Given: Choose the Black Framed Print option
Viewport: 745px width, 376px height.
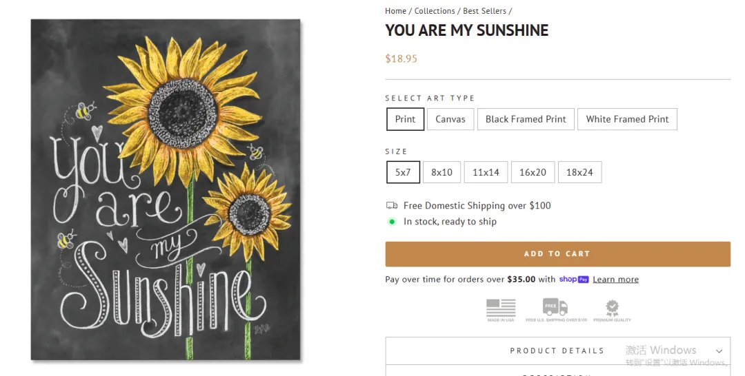Looking at the screenshot, I should coord(526,119).
